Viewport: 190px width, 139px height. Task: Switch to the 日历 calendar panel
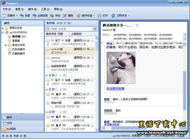point(22,123)
